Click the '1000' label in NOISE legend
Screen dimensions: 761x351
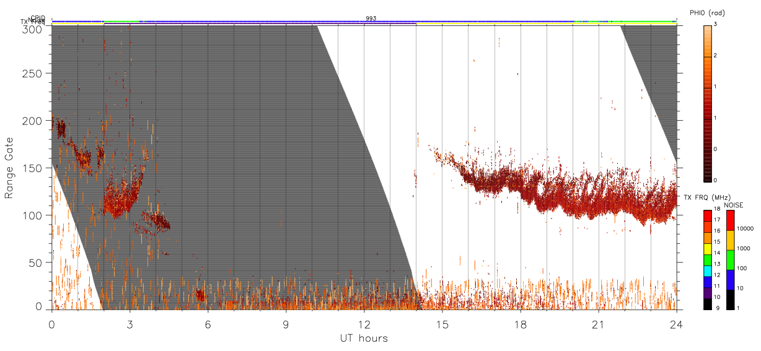pyautogui.click(x=744, y=249)
